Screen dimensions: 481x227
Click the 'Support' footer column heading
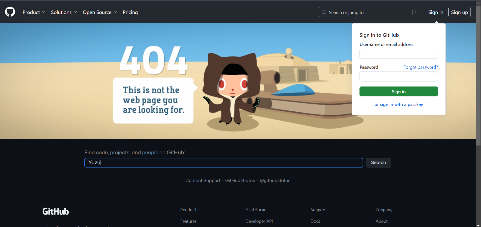coord(319,210)
